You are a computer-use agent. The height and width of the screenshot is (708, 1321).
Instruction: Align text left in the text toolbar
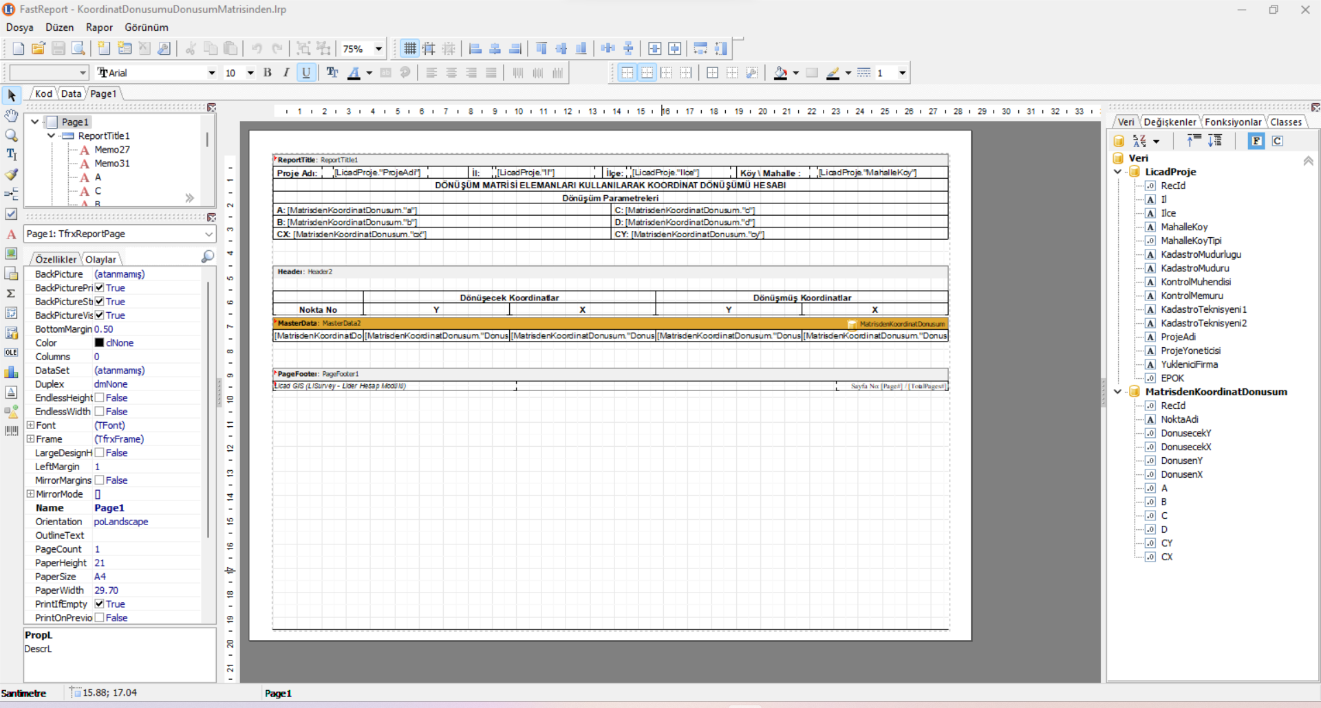(431, 73)
